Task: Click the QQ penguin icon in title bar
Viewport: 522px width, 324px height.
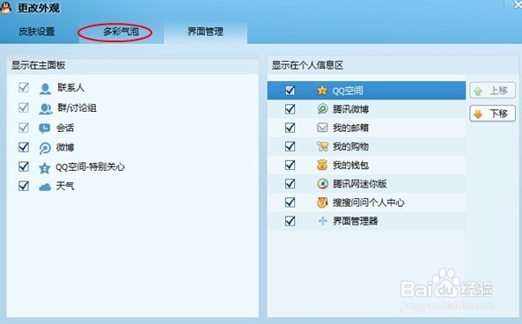Action: point(5,7)
